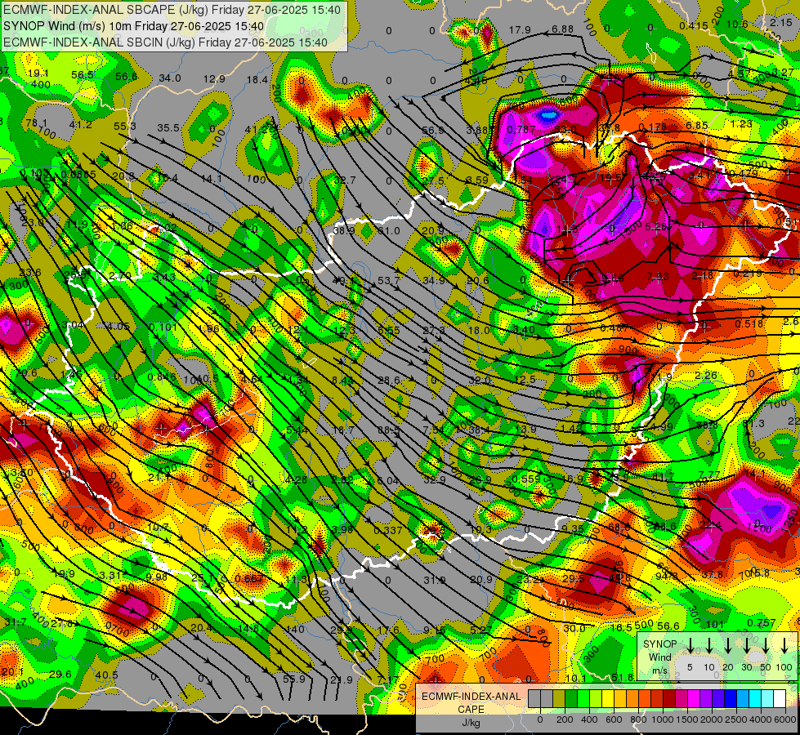Click the map value 53.7

[389, 281]
